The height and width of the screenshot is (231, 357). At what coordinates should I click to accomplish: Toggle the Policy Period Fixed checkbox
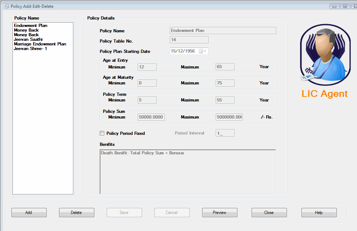pos(102,133)
